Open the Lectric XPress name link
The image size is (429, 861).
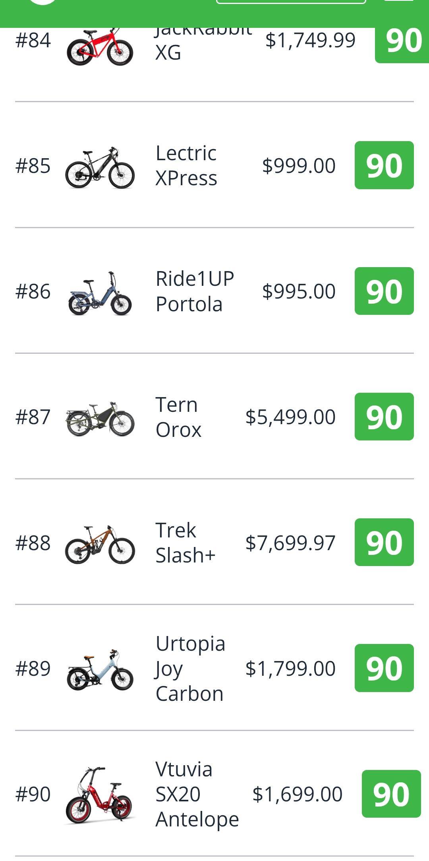[x=186, y=165]
